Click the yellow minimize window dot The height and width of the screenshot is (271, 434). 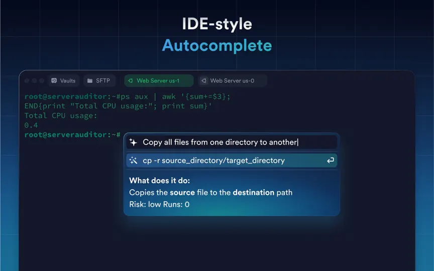click(x=34, y=81)
